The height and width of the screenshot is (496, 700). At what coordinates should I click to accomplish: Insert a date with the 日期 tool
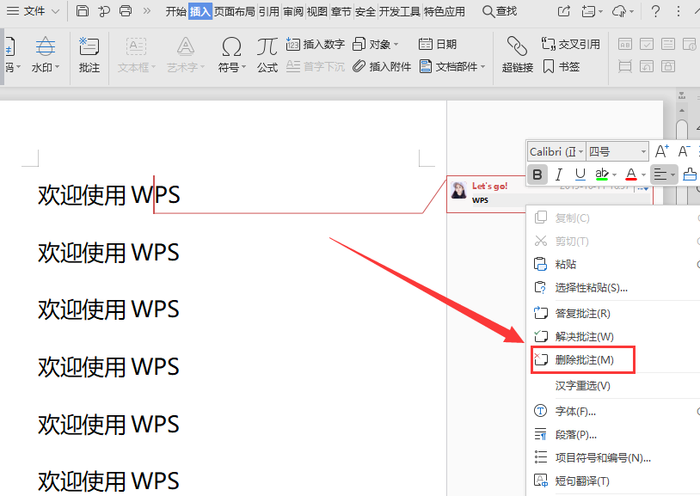438,44
